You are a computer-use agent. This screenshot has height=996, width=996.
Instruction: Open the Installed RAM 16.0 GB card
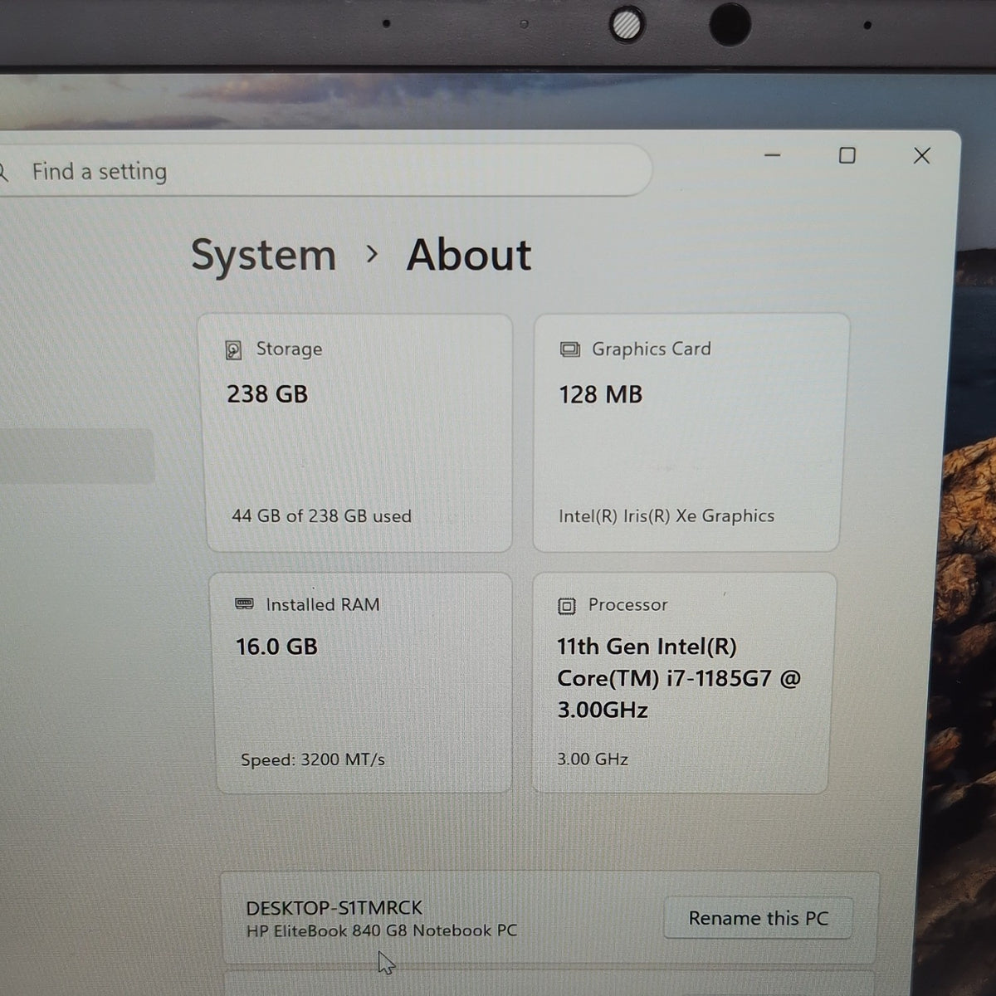[x=362, y=682]
